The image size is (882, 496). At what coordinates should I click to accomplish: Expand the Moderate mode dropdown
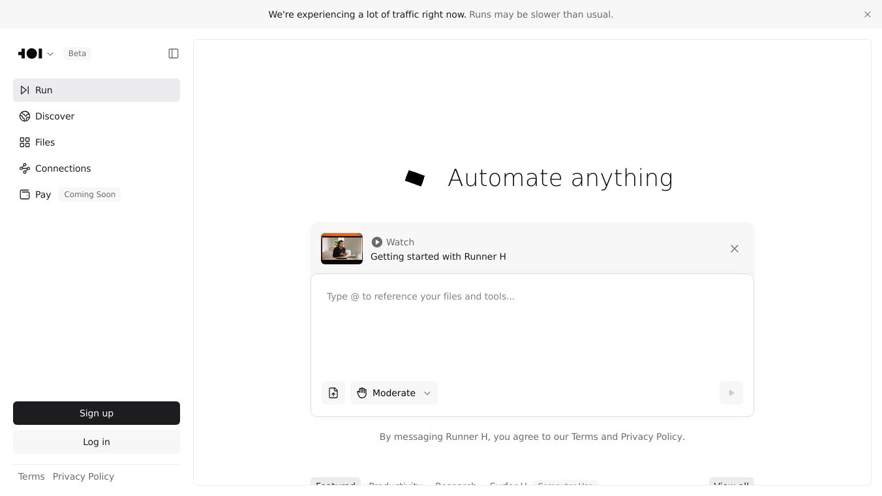click(394, 393)
